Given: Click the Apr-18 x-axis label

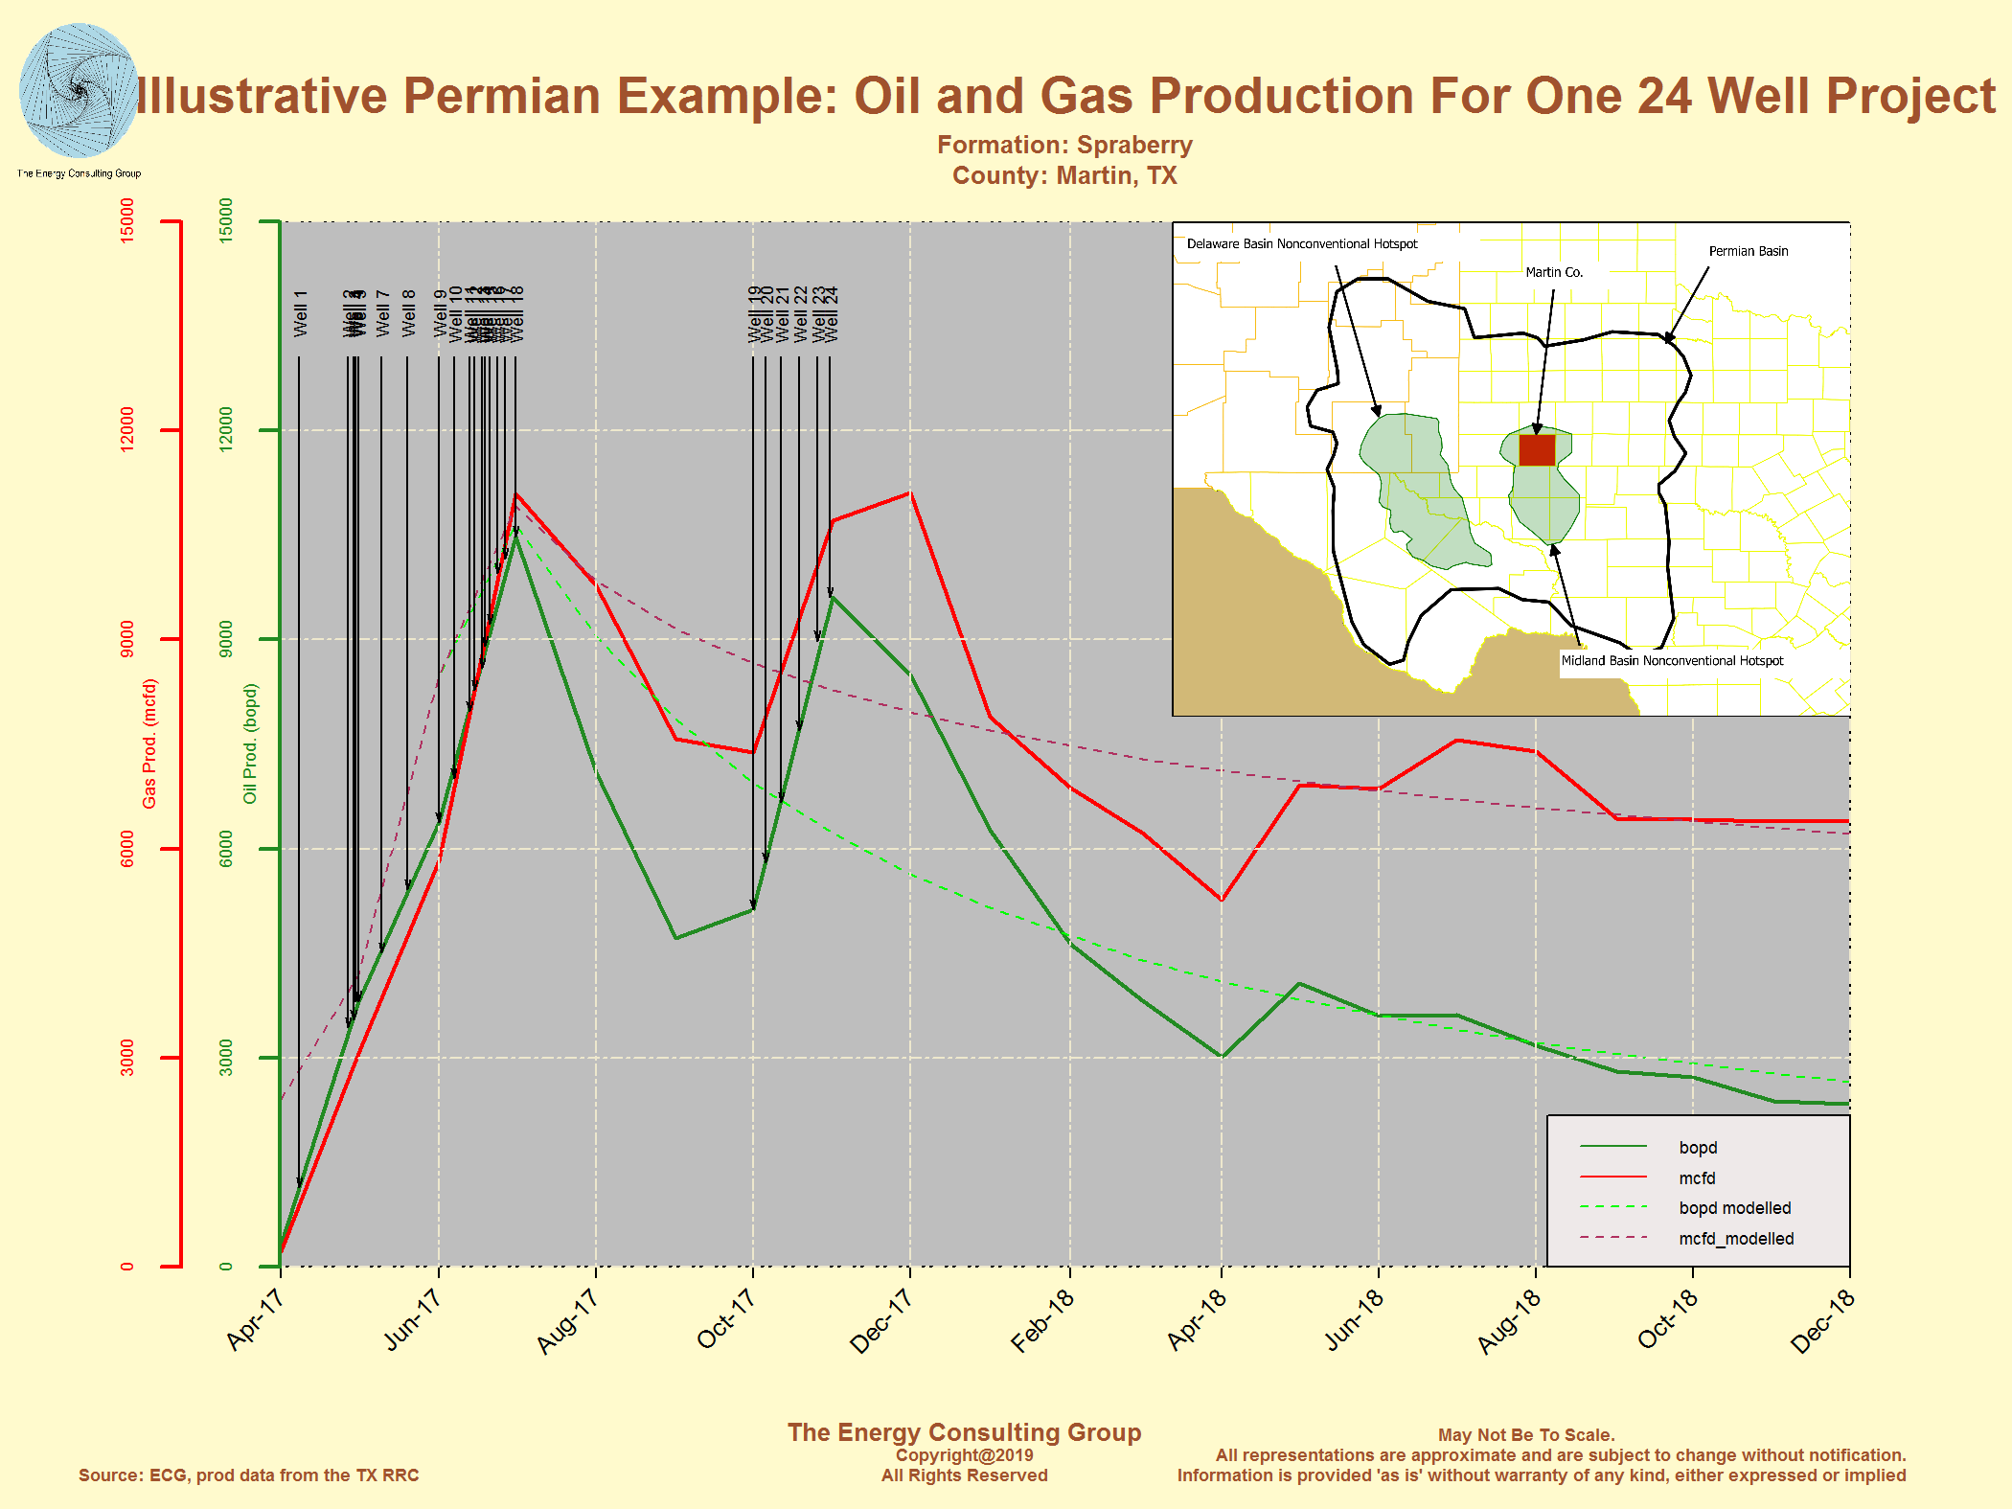Looking at the screenshot, I should tap(1198, 1319).
